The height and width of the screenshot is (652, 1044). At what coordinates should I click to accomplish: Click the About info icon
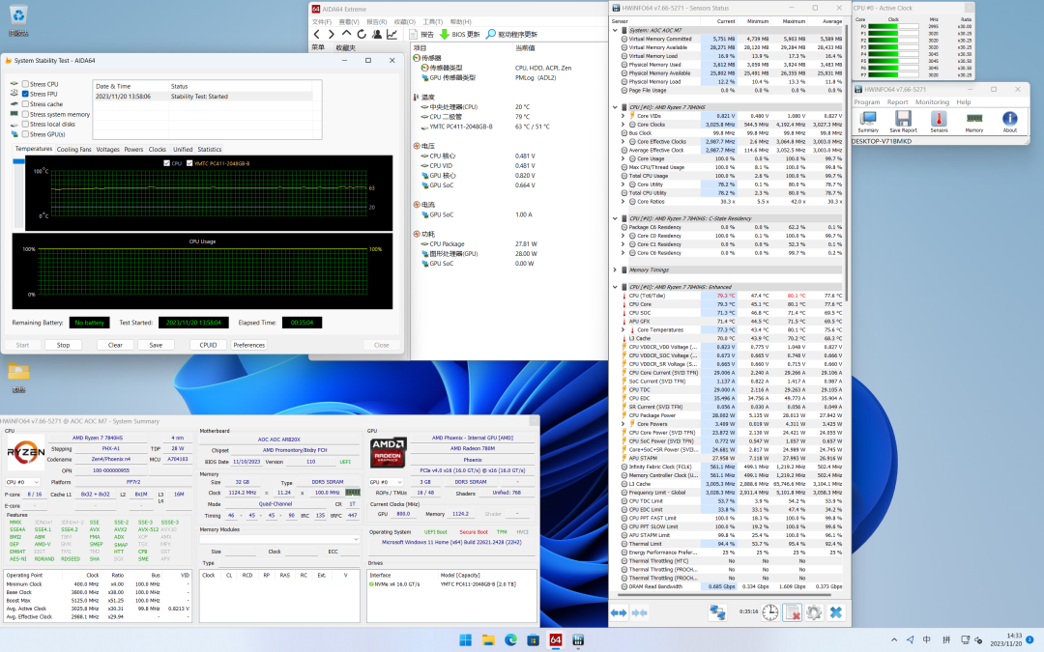pyautogui.click(x=1009, y=120)
